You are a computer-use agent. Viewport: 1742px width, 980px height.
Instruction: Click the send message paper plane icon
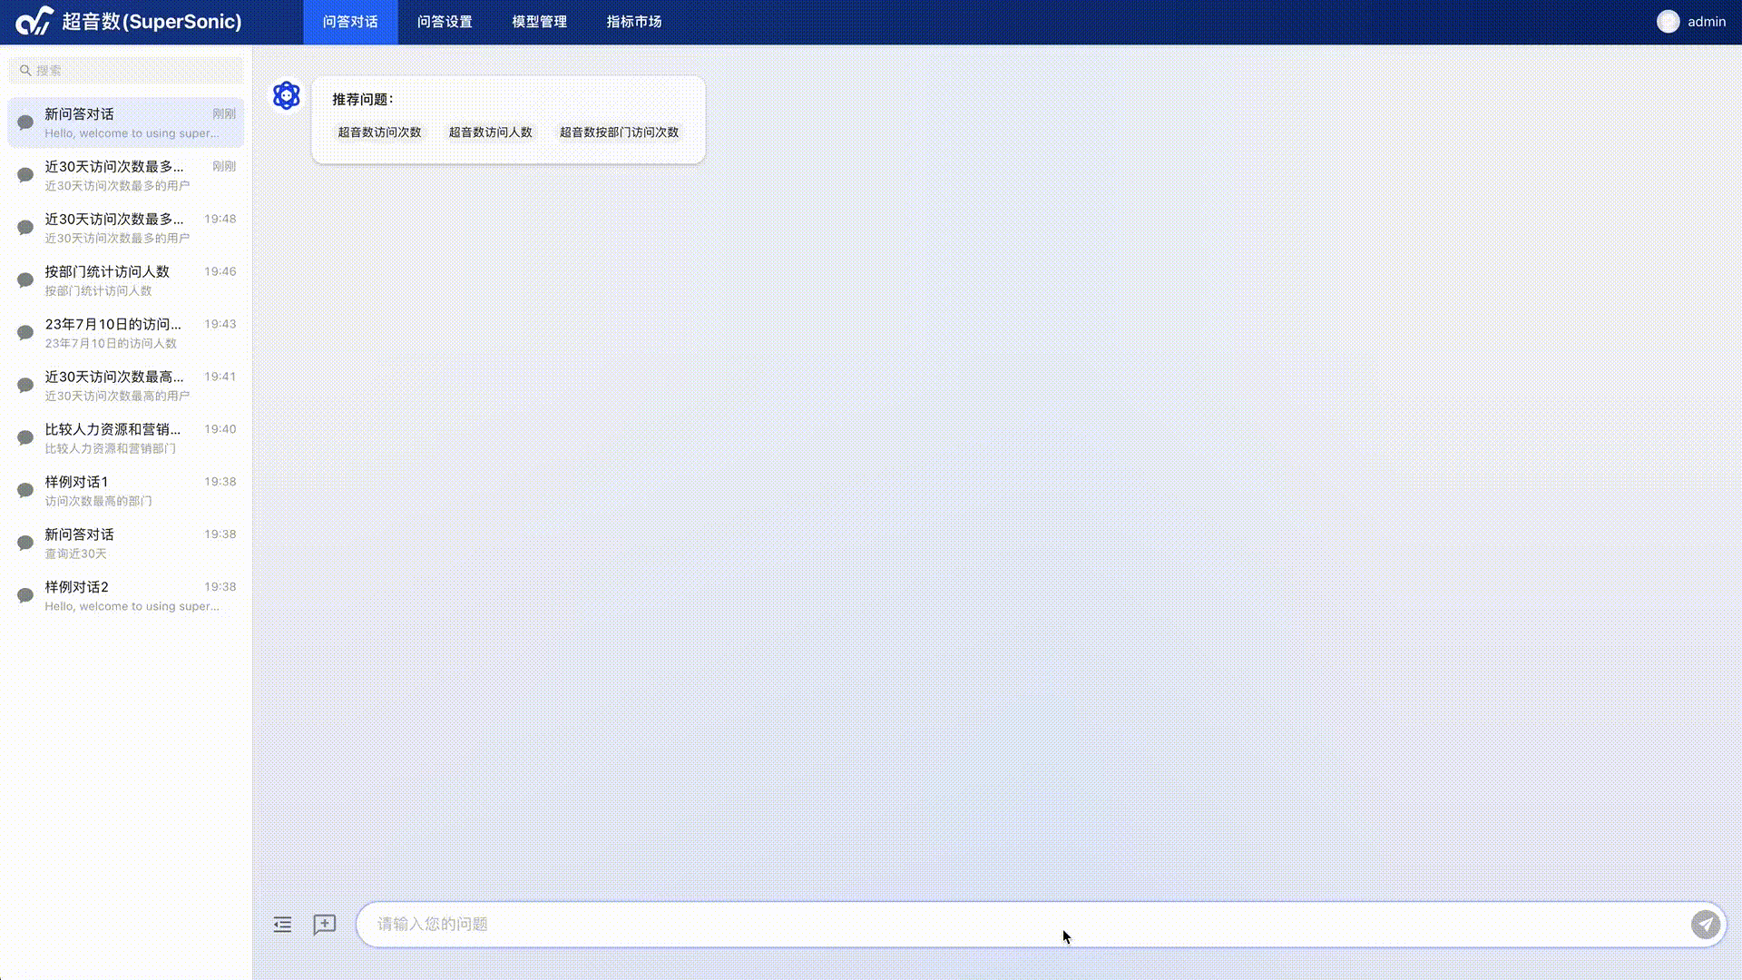click(1705, 924)
